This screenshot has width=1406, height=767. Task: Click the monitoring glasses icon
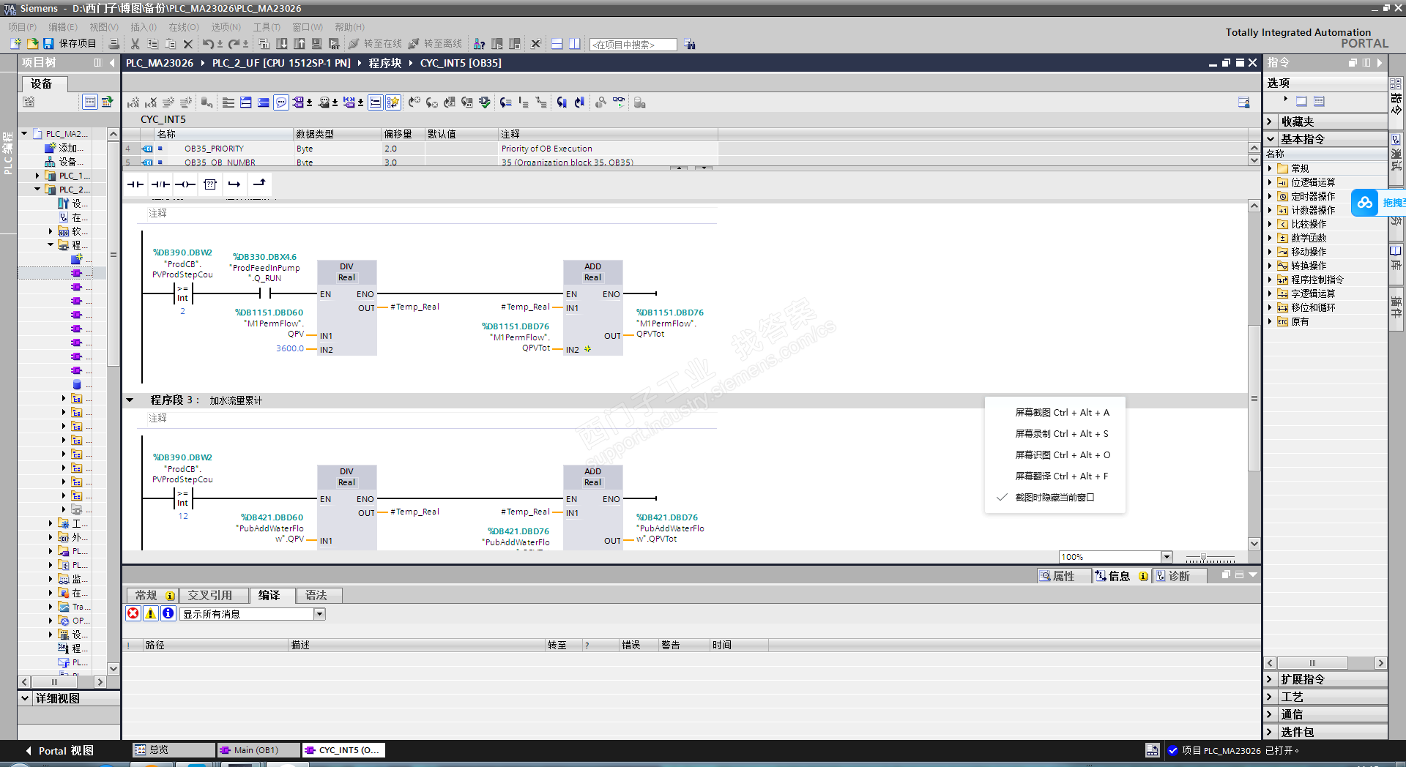(619, 102)
